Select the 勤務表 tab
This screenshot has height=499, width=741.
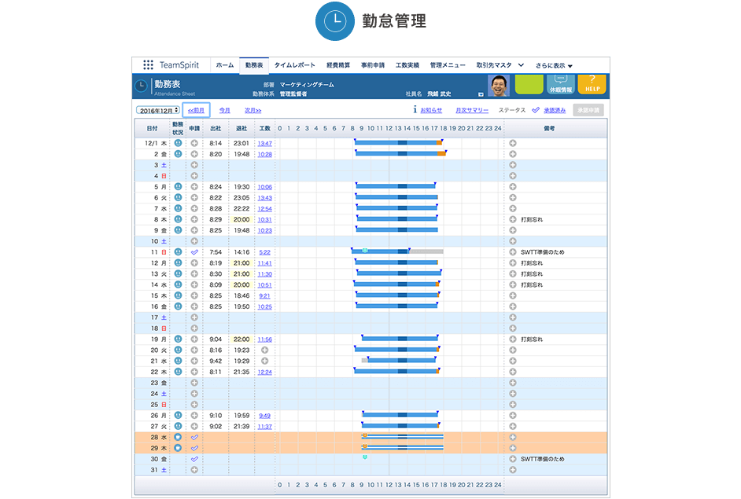254,65
